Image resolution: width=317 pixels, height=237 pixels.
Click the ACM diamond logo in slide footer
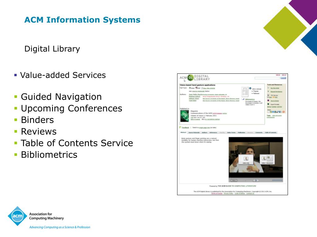coord(17,216)
